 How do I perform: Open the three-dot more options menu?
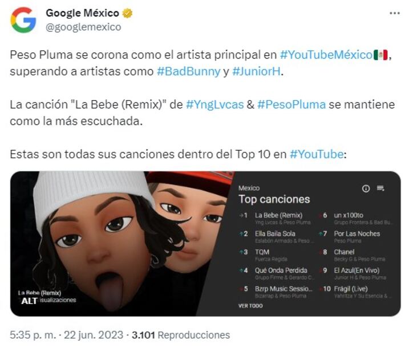394,13
